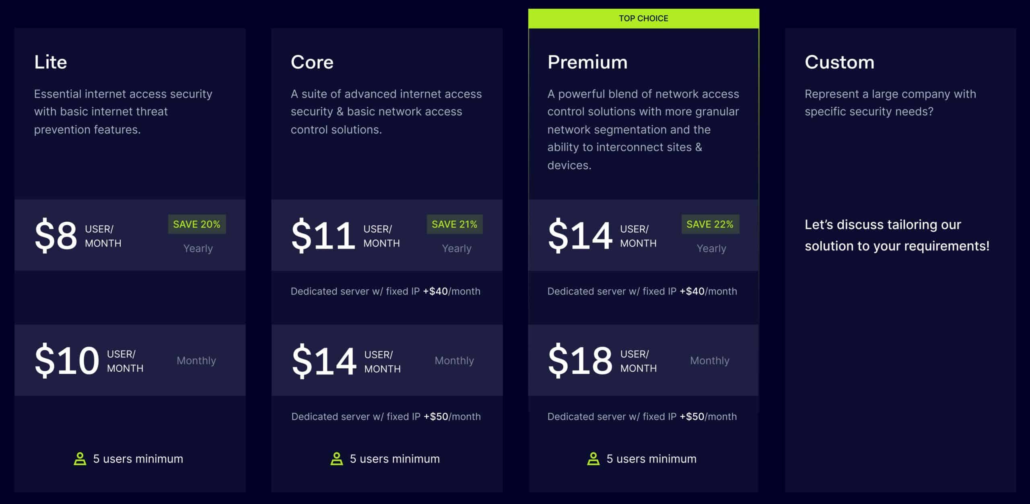This screenshot has height=504, width=1030.
Task: Click the Core plan heading
Action: 312,62
